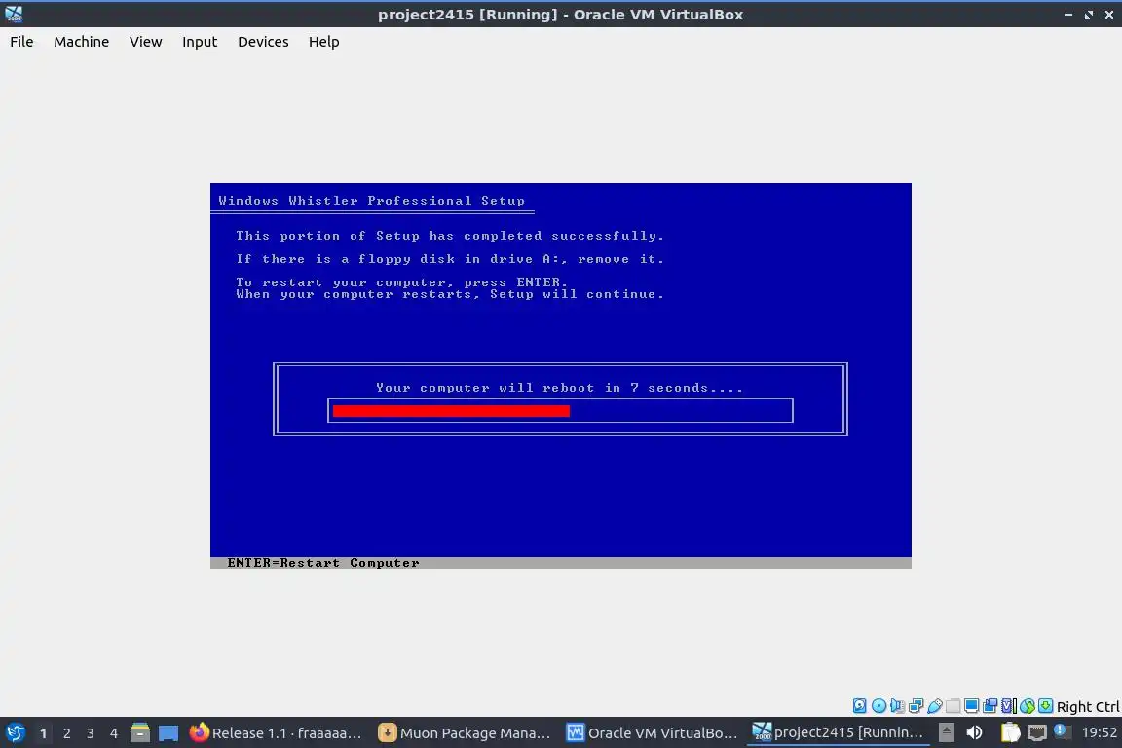Open the clipboard manager tray icon
The width and height of the screenshot is (1122, 748).
(1010, 732)
